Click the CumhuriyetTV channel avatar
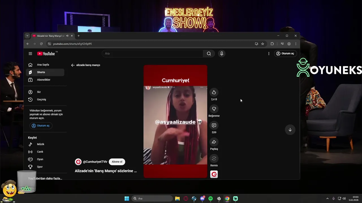The width and height of the screenshot is (362, 203). pyautogui.click(x=78, y=162)
